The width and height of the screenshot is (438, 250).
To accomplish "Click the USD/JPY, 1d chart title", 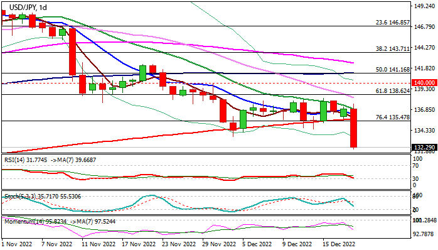I will pos(28,8).
